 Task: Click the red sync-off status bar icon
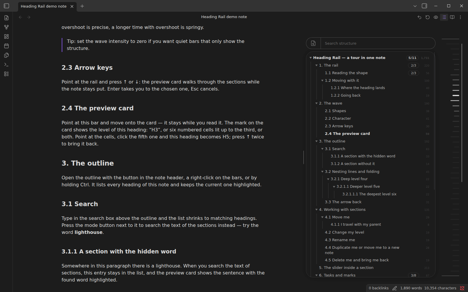(462, 288)
